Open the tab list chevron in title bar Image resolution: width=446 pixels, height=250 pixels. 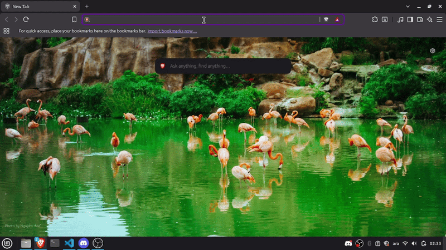point(412,6)
